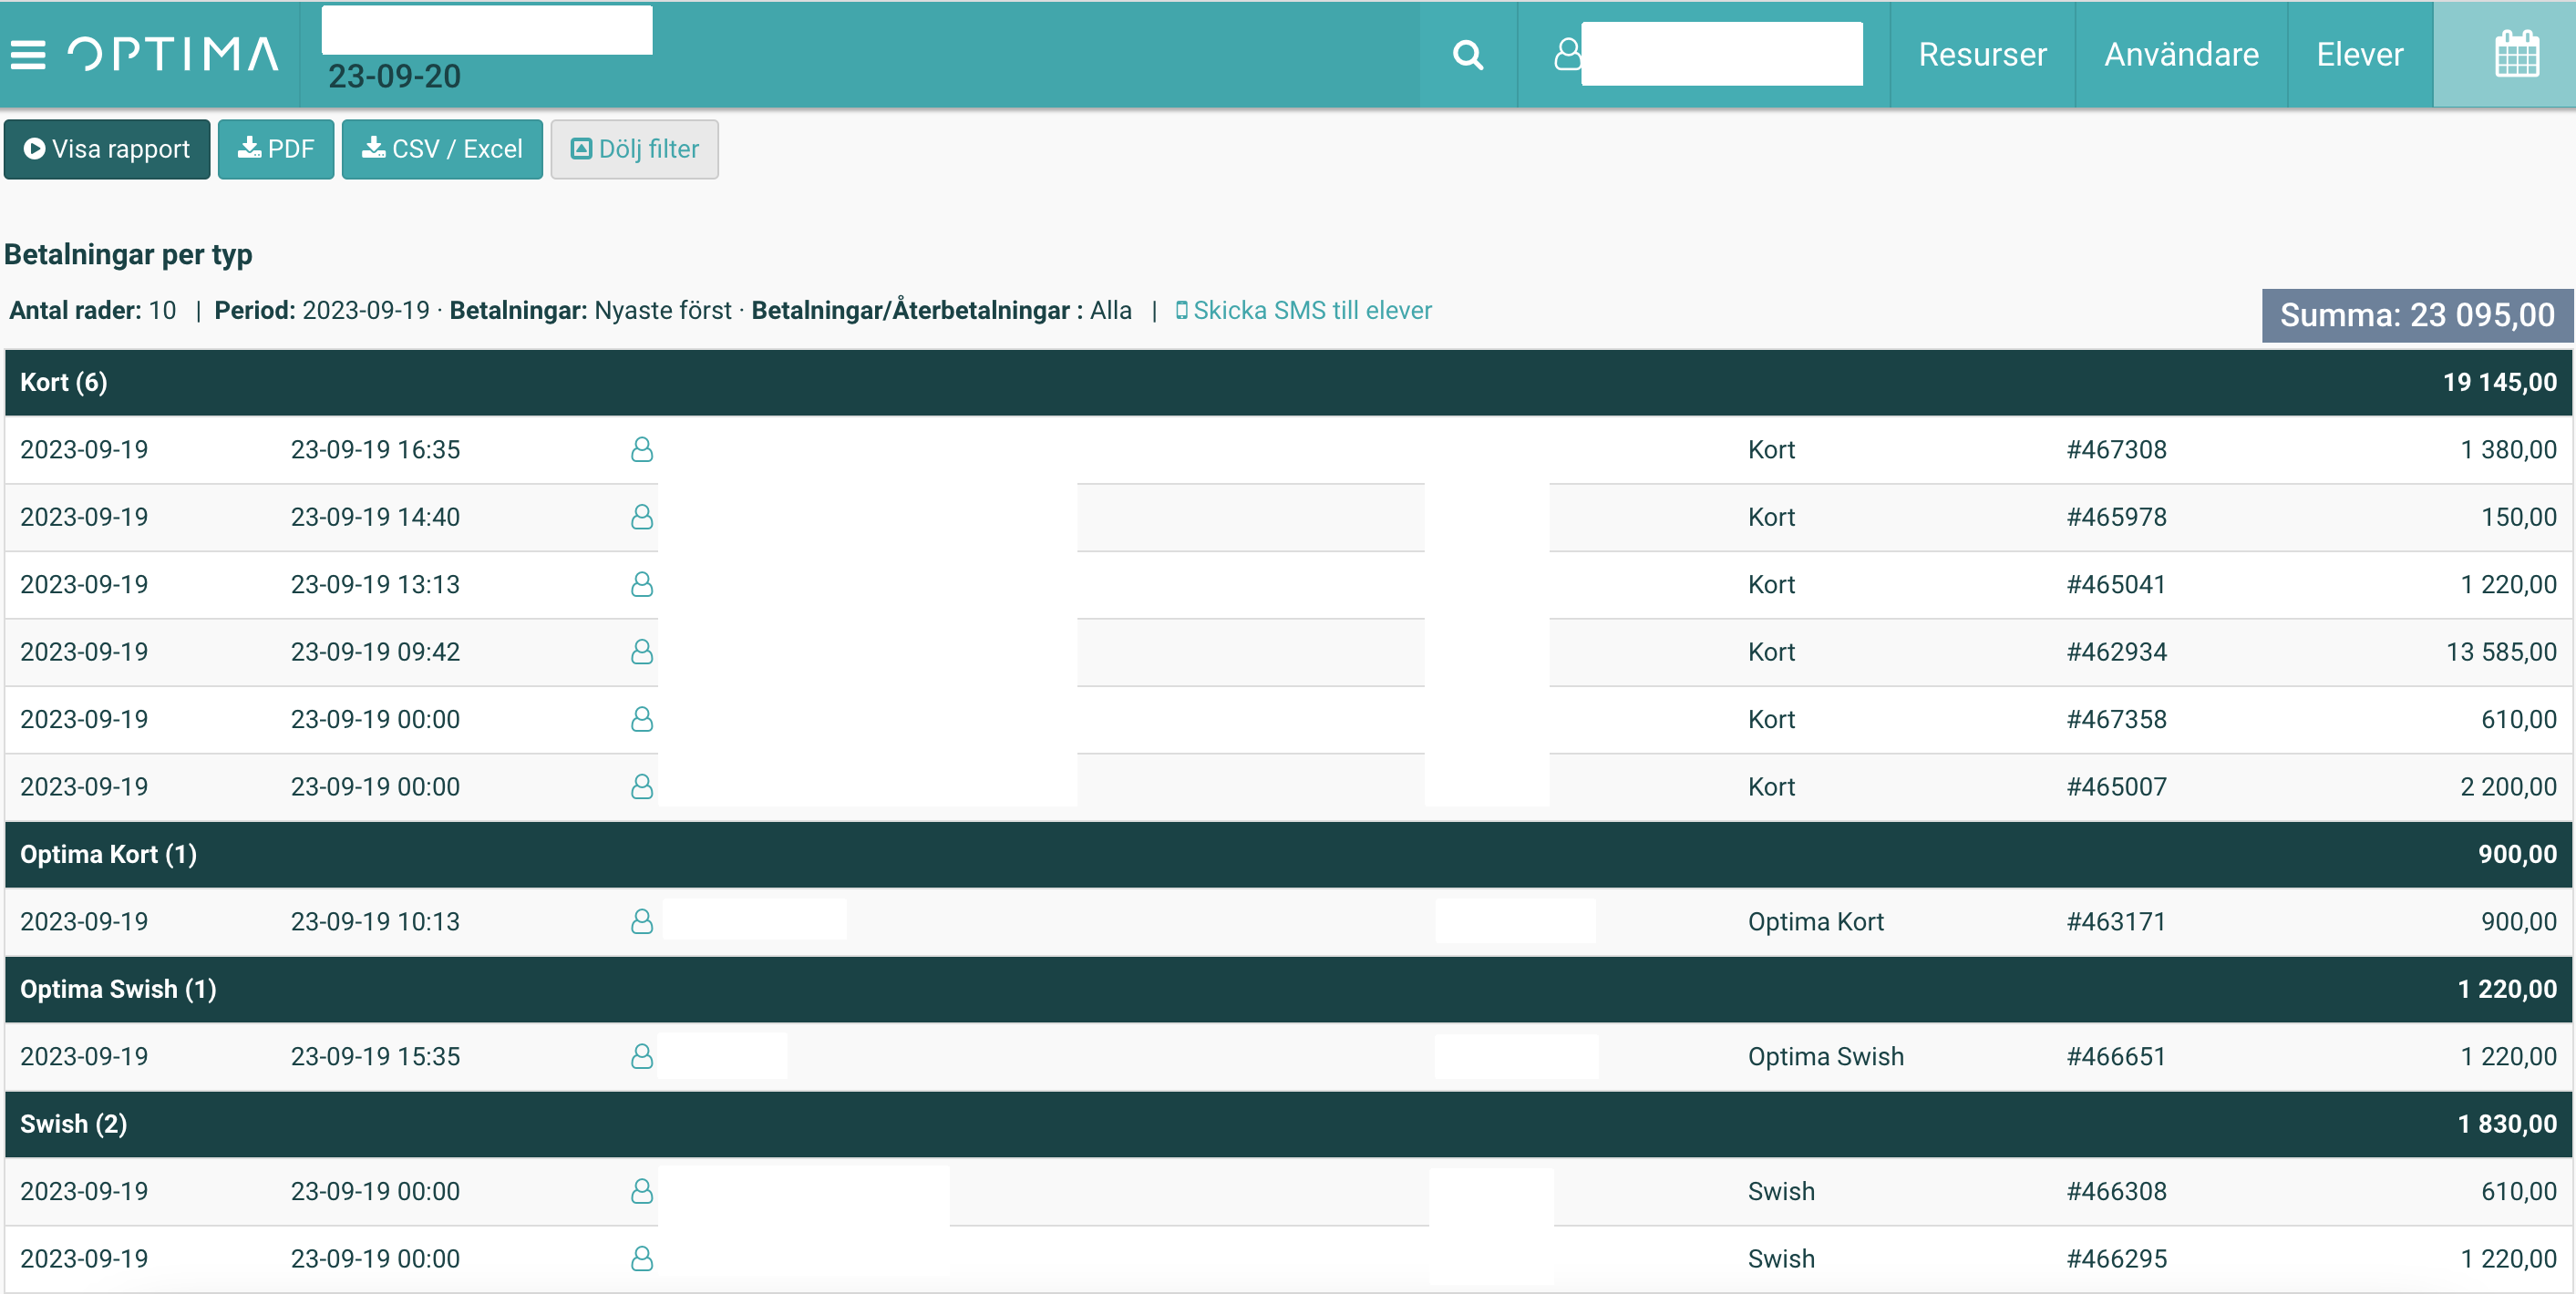Click Swish type in row #466308
Screen dimensions: 2576x1294
[x=1781, y=1191]
